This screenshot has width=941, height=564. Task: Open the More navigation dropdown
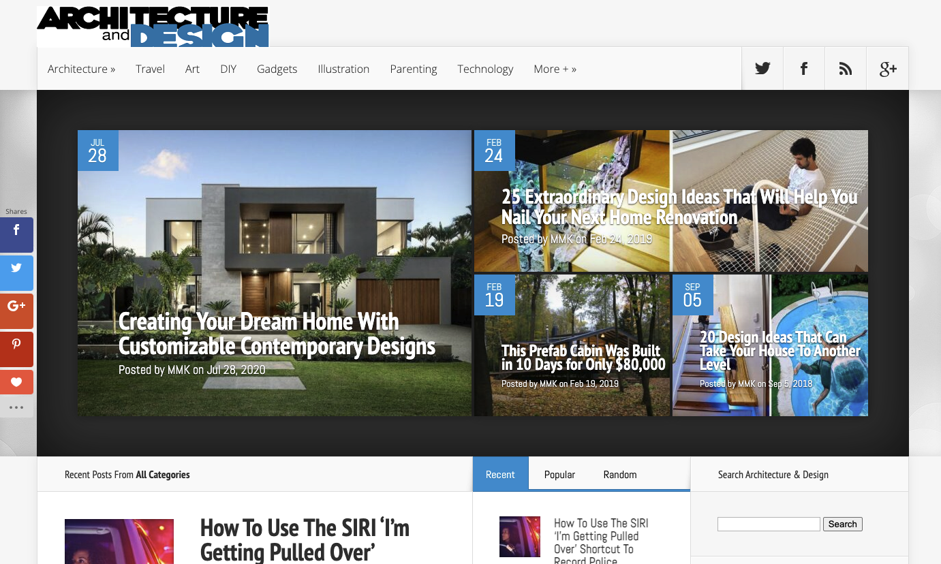555,69
